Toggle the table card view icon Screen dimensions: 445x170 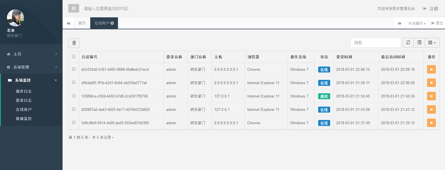419,43
